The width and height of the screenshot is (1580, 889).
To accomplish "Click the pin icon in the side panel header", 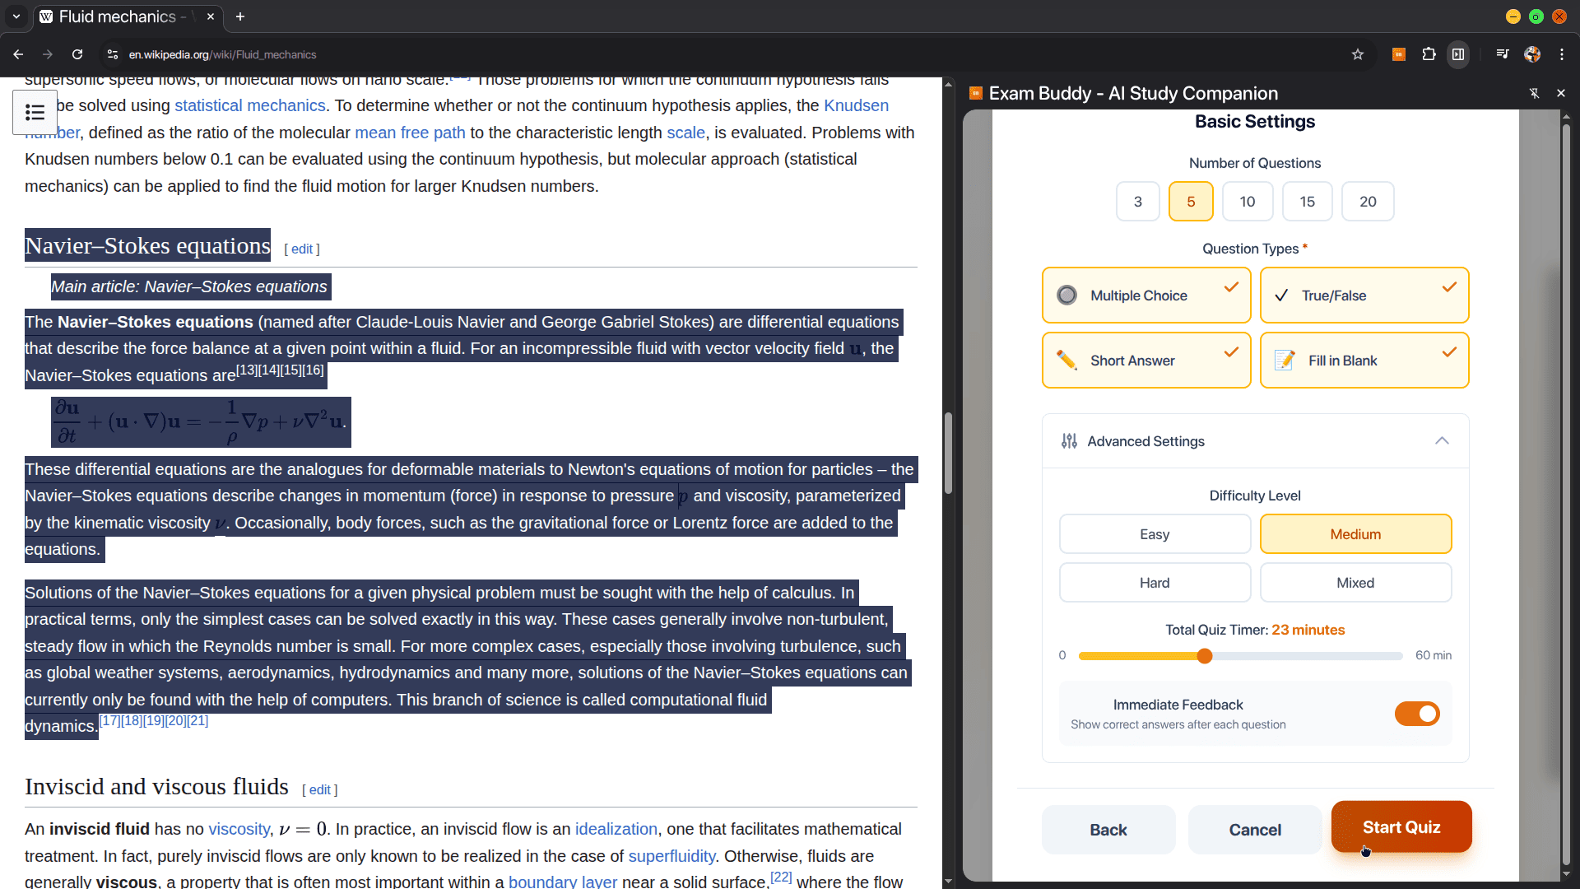I will (x=1534, y=93).
